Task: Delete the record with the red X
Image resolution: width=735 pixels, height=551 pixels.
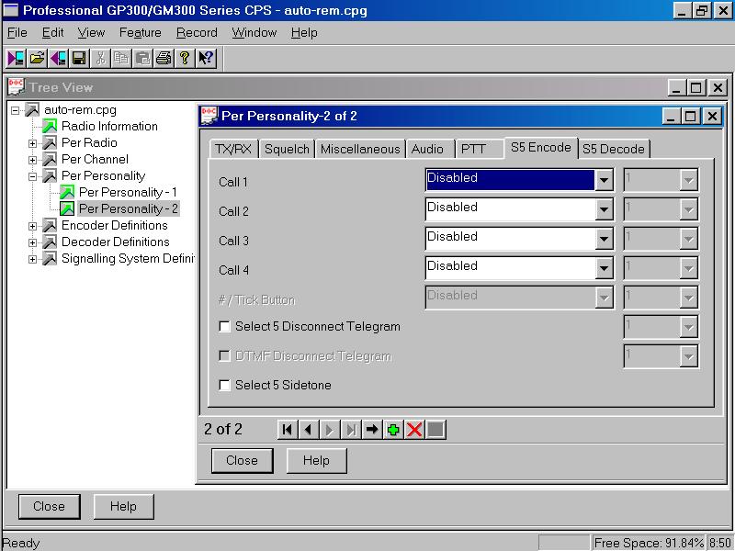Action: pyautogui.click(x=414, y=429)
